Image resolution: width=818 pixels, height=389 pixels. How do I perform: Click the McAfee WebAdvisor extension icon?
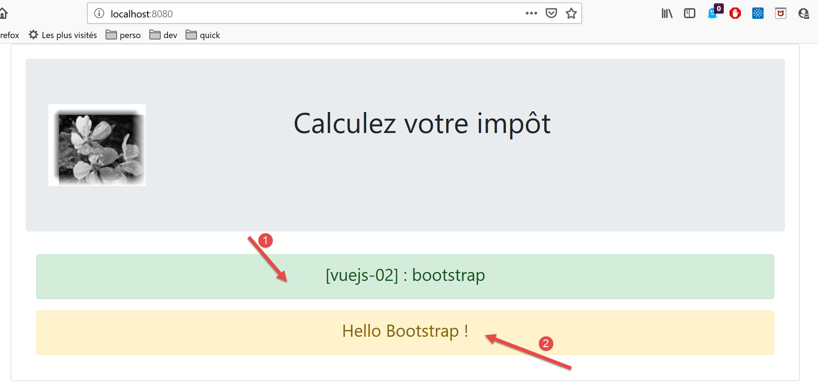(x=780, y=14)
